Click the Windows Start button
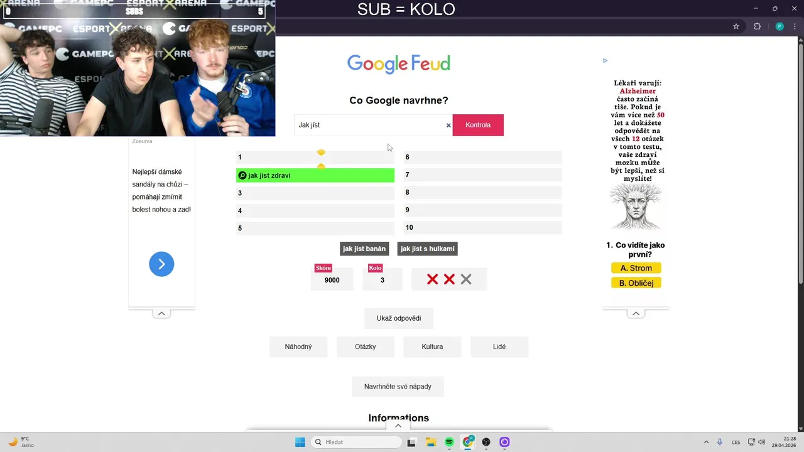This screenshot has width=804, height=452. (x=300, y=442)
